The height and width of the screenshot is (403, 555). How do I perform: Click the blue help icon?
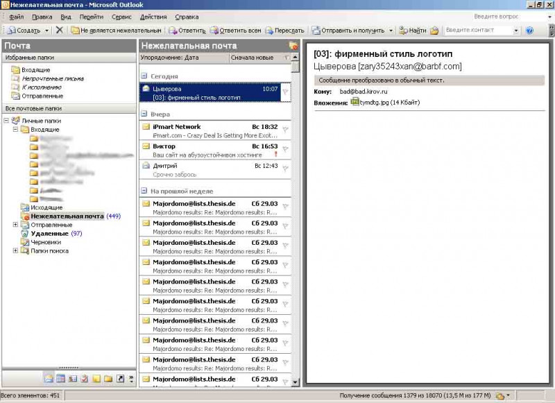click(529, 31)
